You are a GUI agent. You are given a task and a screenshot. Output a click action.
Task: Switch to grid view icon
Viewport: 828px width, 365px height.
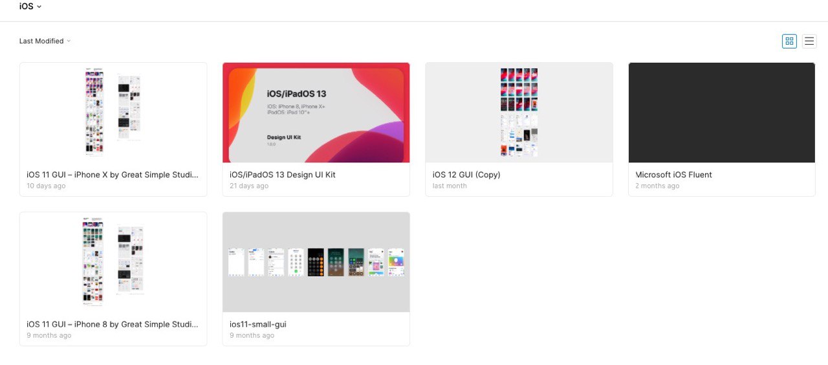point(789,41)
